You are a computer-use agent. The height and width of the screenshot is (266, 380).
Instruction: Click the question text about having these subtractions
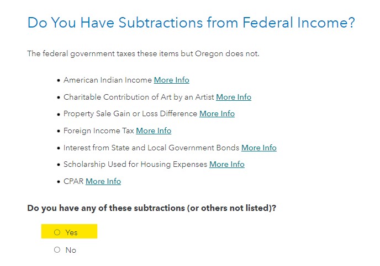coord(152,208)
